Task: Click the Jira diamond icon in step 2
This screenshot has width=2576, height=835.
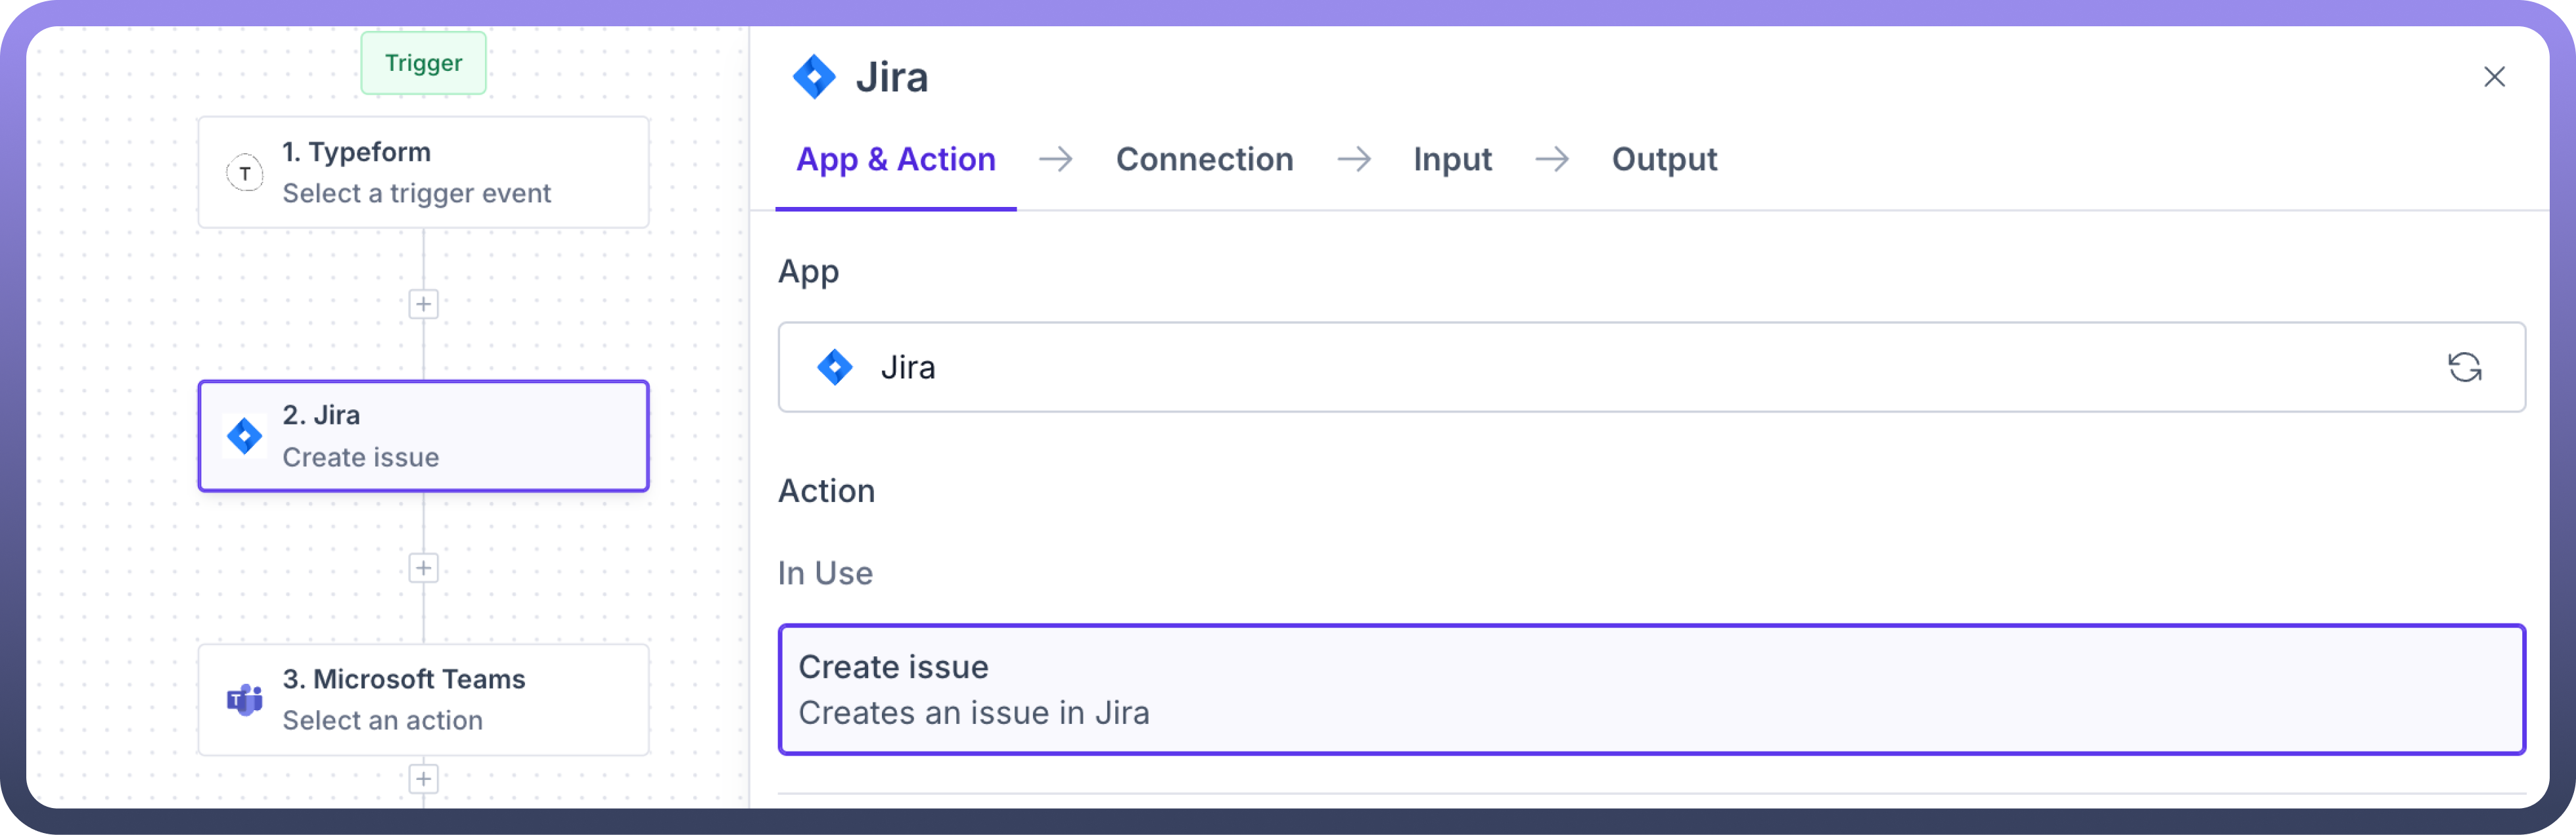Action: click(x=245, y=436)
